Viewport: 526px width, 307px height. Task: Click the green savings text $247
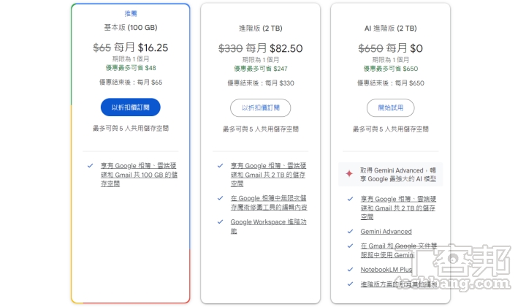point(260,69)
